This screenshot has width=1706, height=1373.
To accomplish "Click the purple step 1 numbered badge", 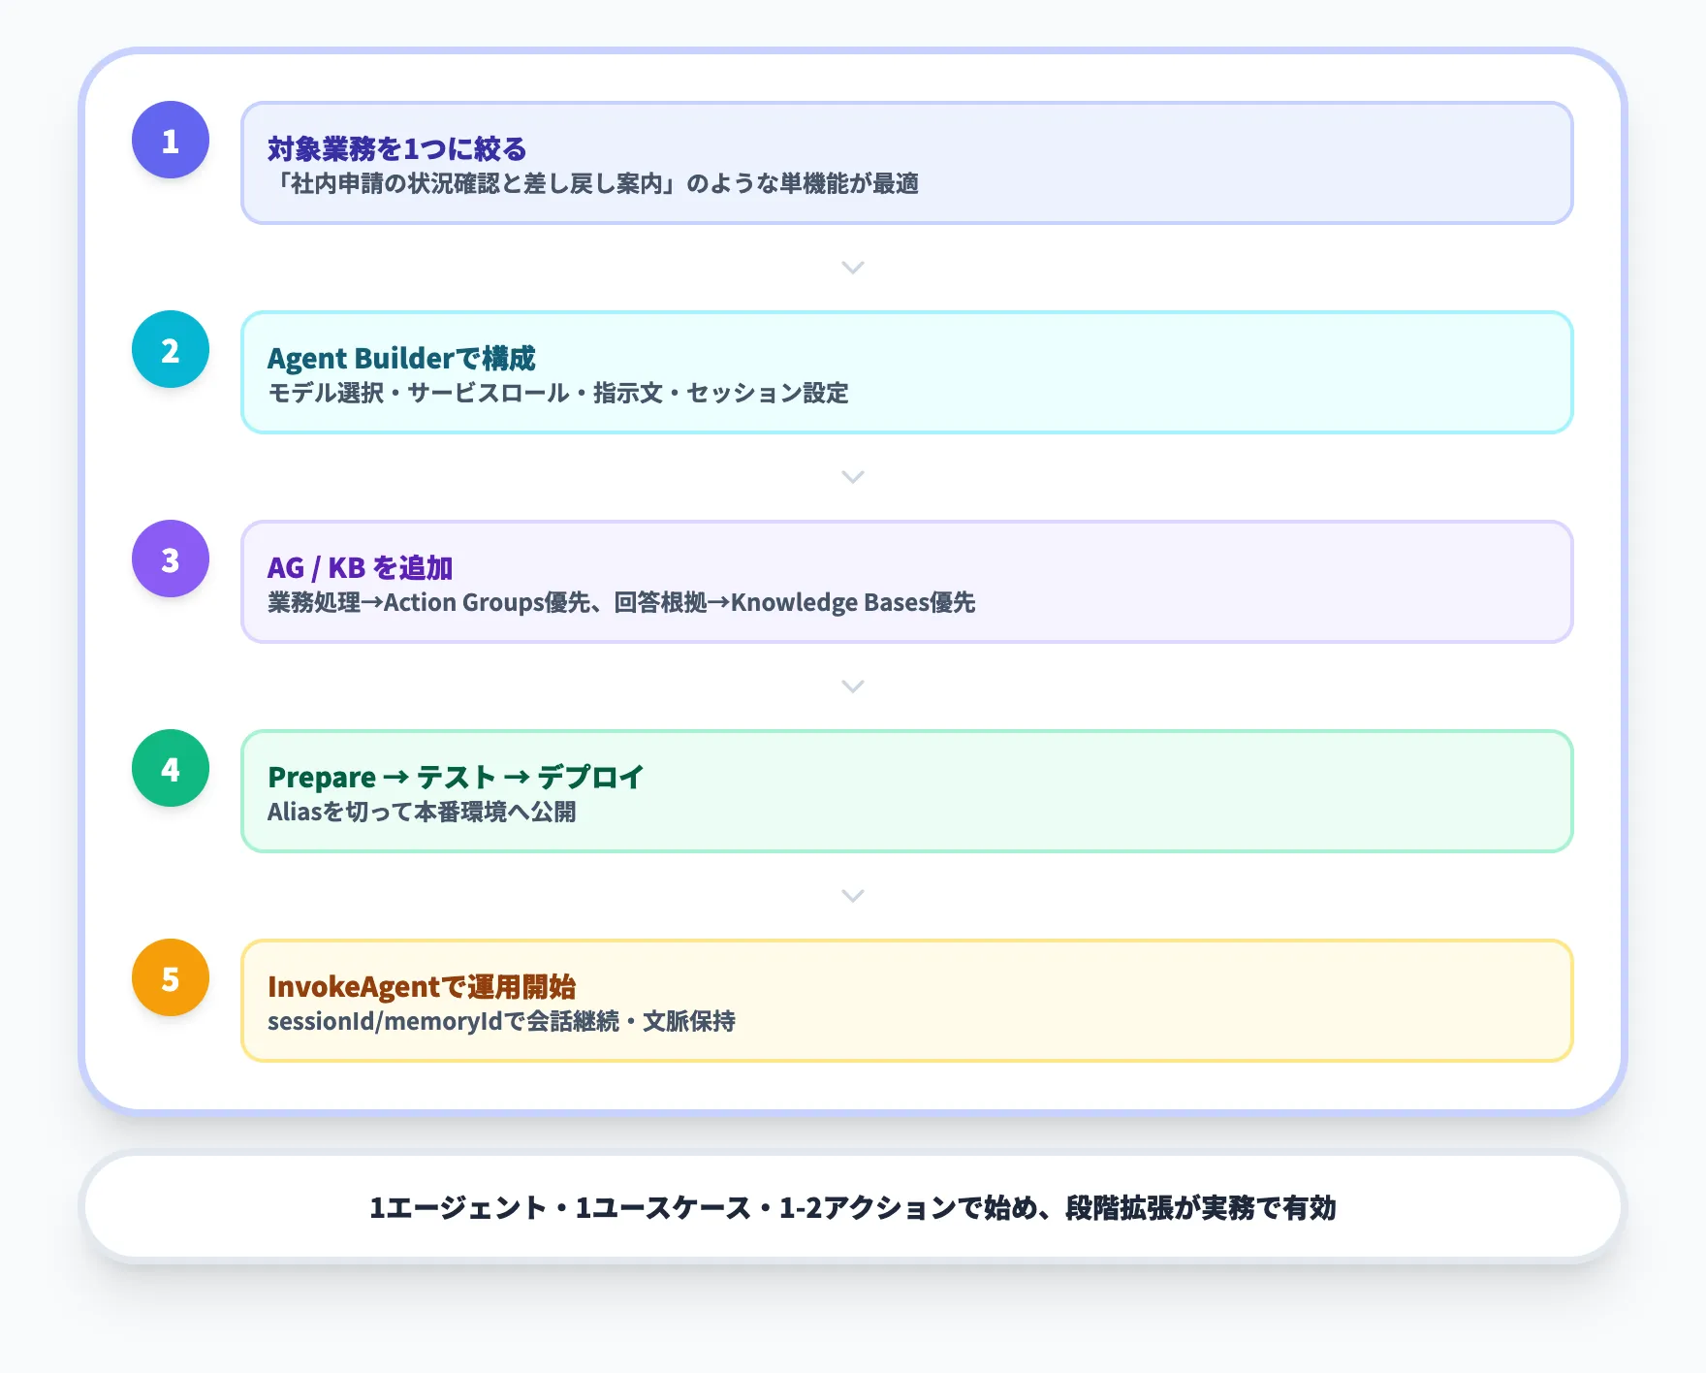I will point(170,141).
